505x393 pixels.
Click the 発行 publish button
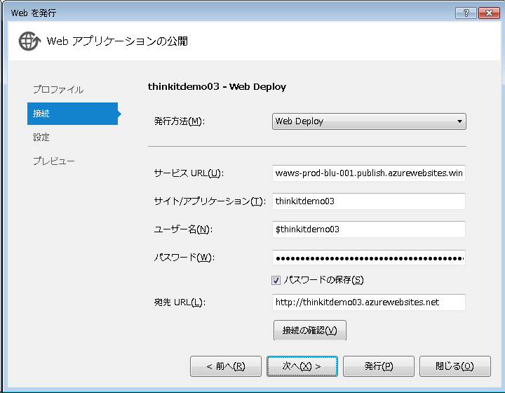[379, 366]
